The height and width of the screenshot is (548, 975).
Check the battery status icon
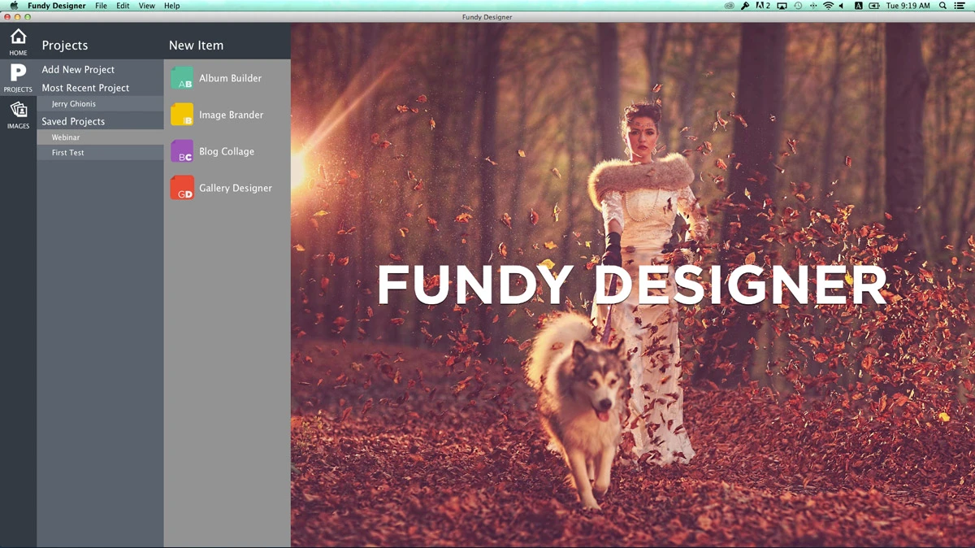(873, 6)
